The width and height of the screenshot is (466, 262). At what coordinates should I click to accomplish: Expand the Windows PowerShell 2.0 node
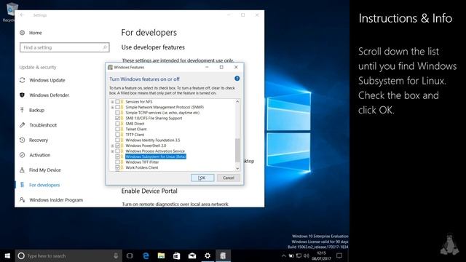point(112,146)
